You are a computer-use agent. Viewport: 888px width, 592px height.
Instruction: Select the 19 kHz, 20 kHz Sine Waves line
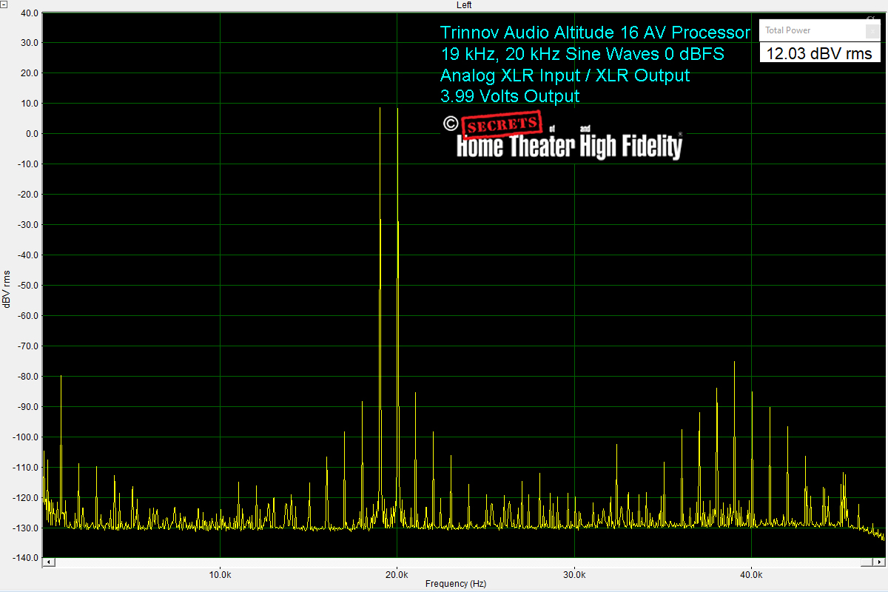(x=582, y=54)
